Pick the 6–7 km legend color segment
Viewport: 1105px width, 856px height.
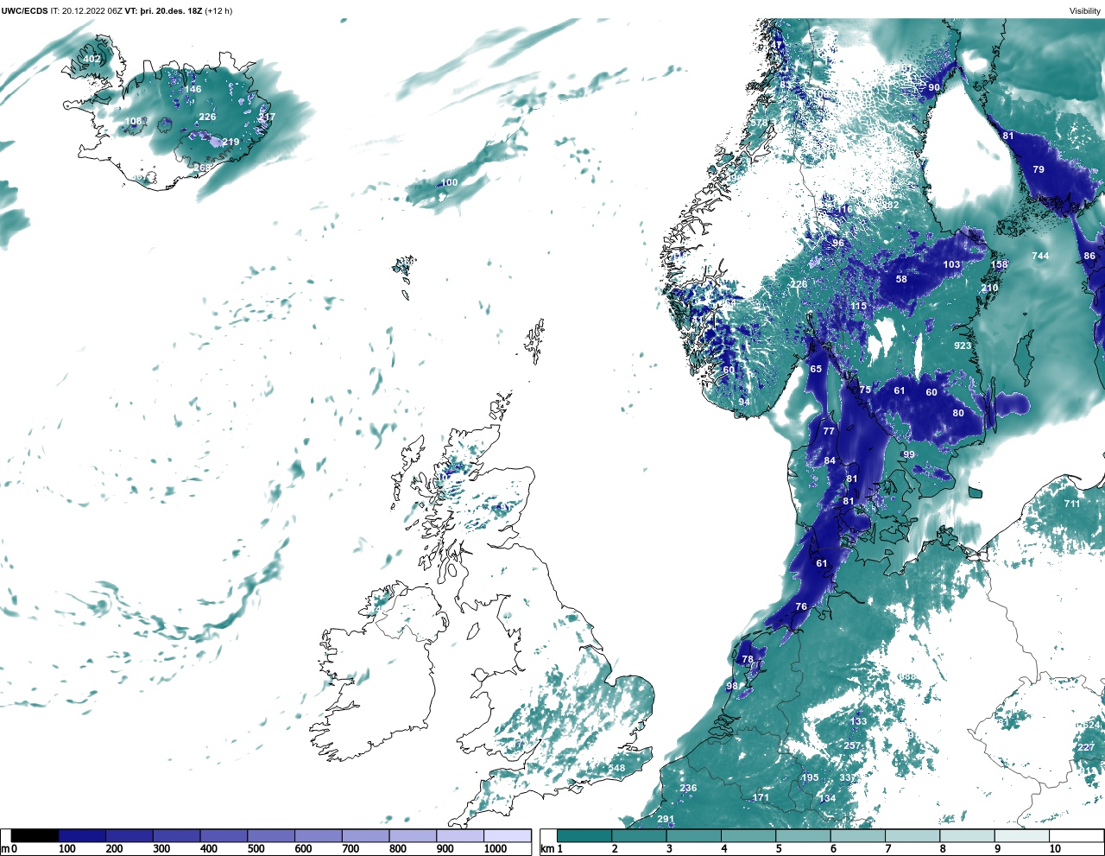pos(858,835)
